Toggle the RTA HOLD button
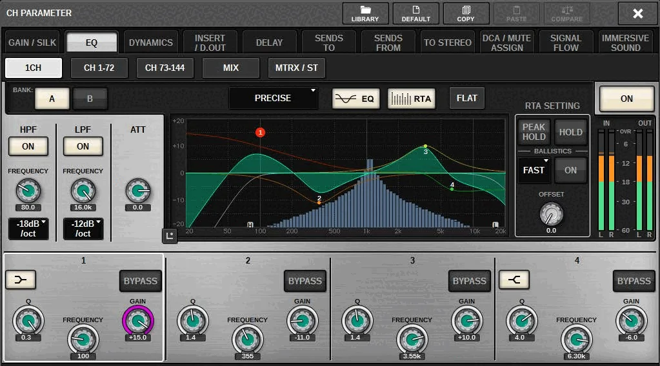Image resolution: width=660 pixels, height=366 pixels. [571, 132]
